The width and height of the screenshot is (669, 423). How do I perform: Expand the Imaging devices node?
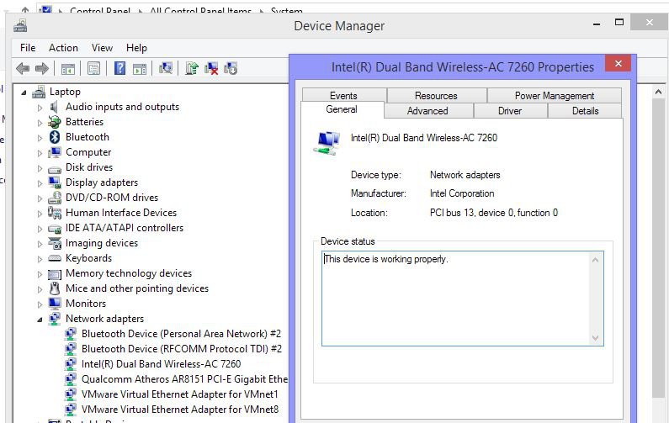[x=40, y=244]
